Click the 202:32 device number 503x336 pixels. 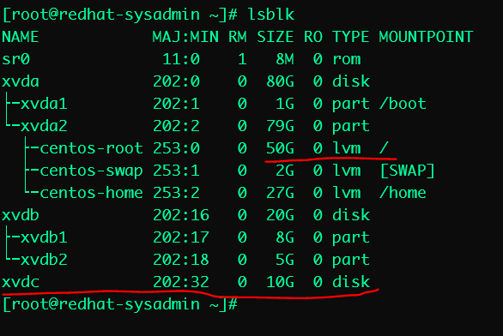[x=181, y=282]
